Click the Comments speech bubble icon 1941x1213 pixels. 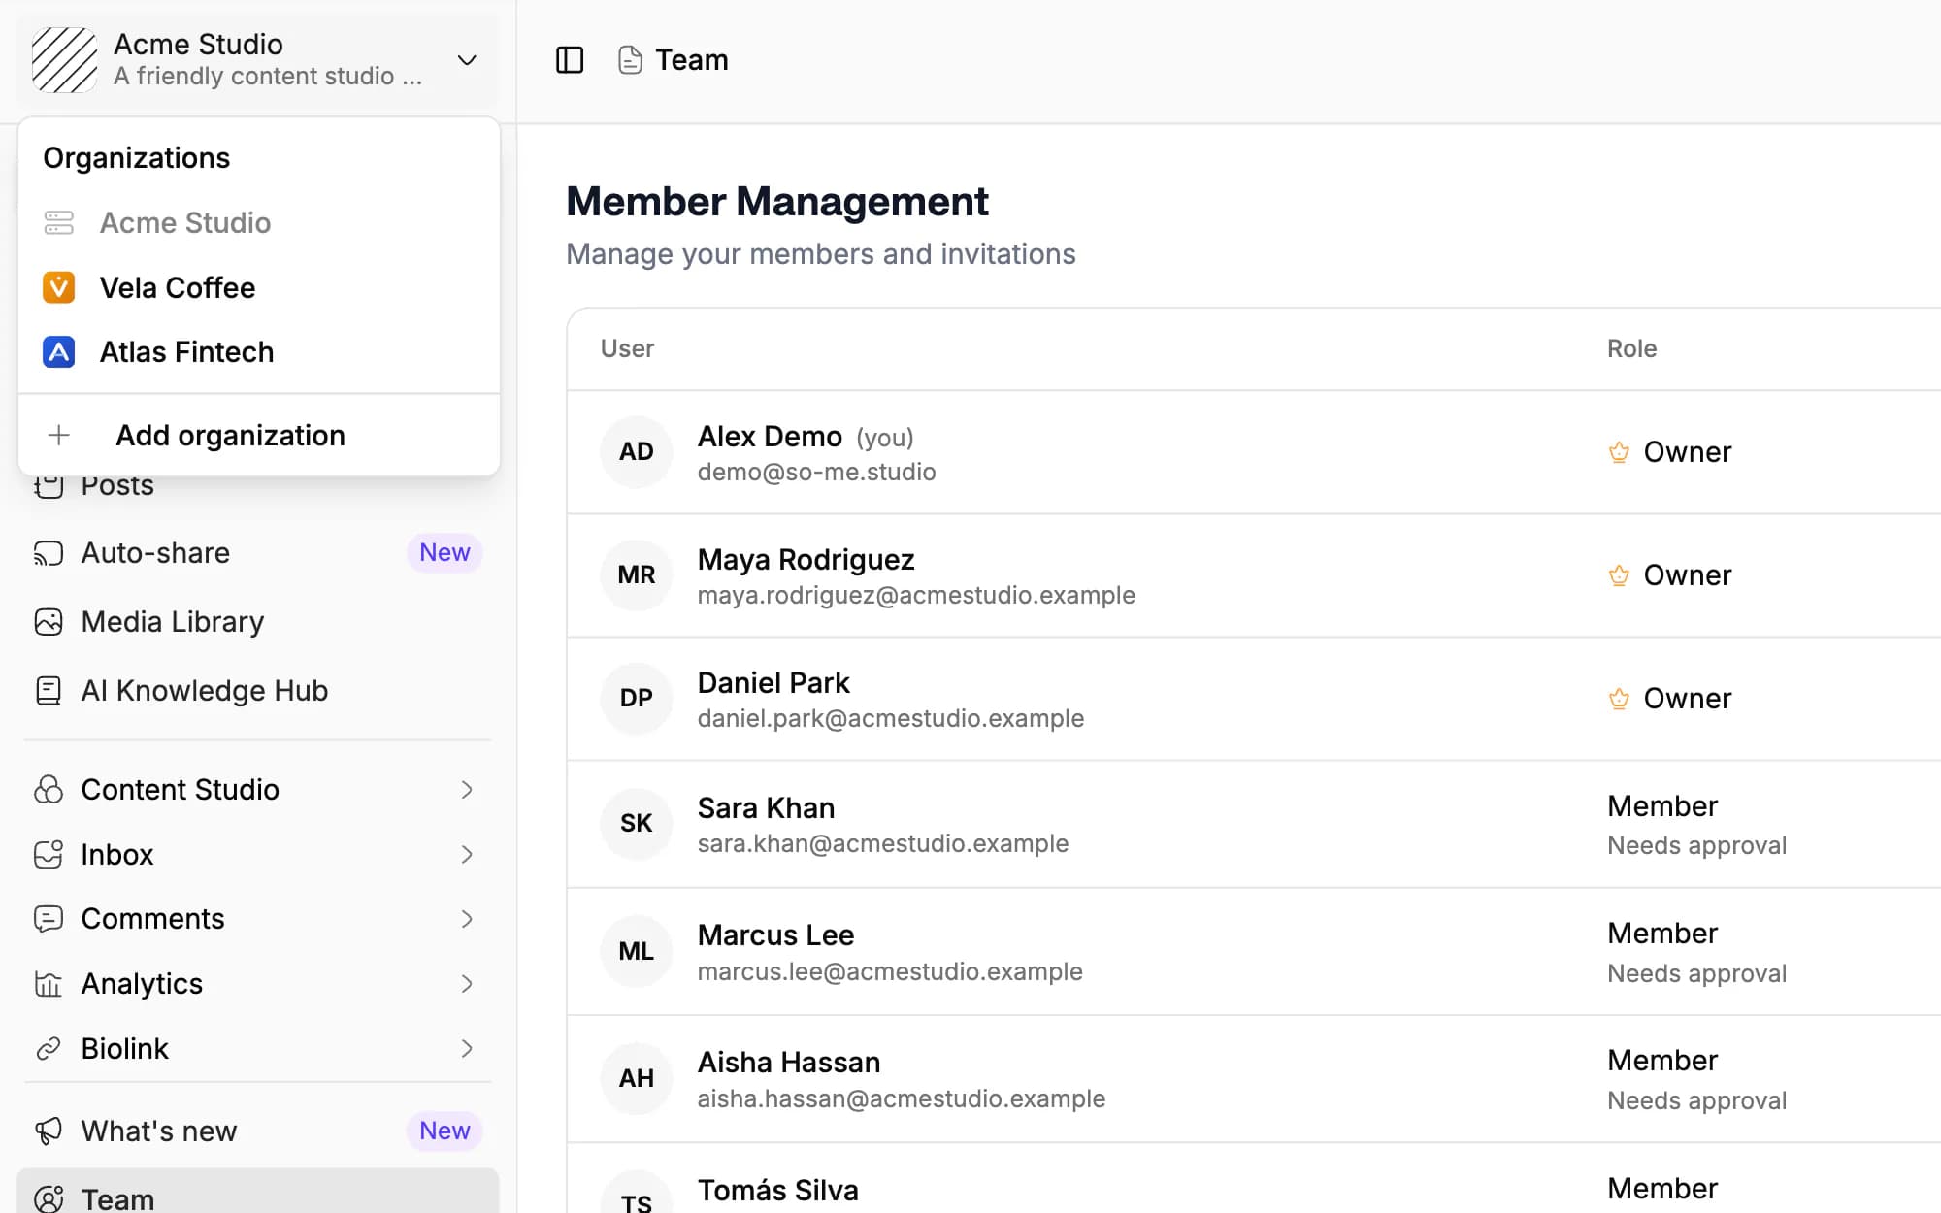tap(49, 919)
